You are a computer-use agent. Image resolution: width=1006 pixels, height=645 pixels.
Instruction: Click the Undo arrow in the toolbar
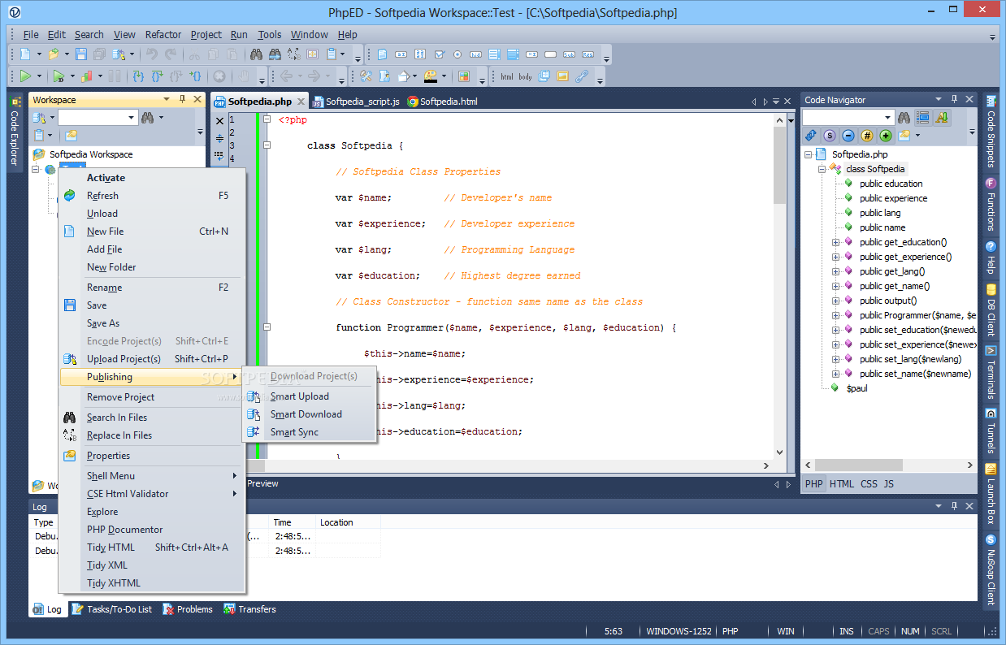151,54
